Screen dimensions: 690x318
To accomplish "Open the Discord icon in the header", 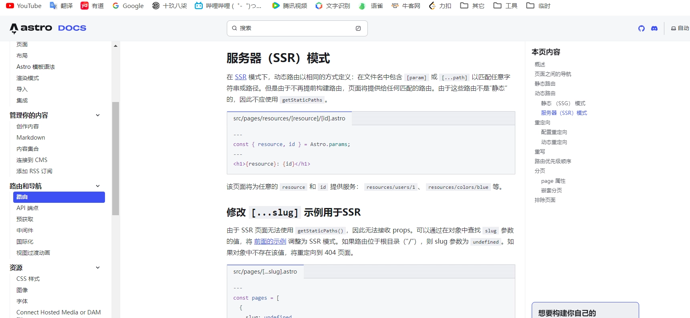I will [654, 28].
